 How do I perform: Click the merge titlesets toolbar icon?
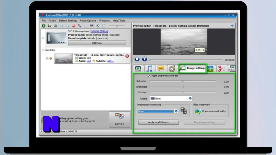pos(56,26)
